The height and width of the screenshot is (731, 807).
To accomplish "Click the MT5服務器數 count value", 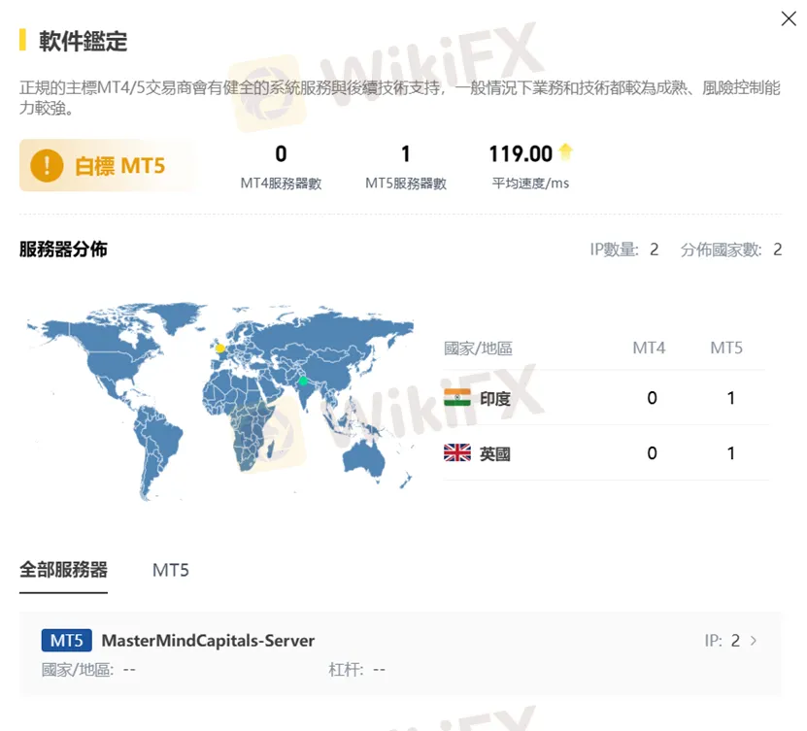I will point(405,153).
